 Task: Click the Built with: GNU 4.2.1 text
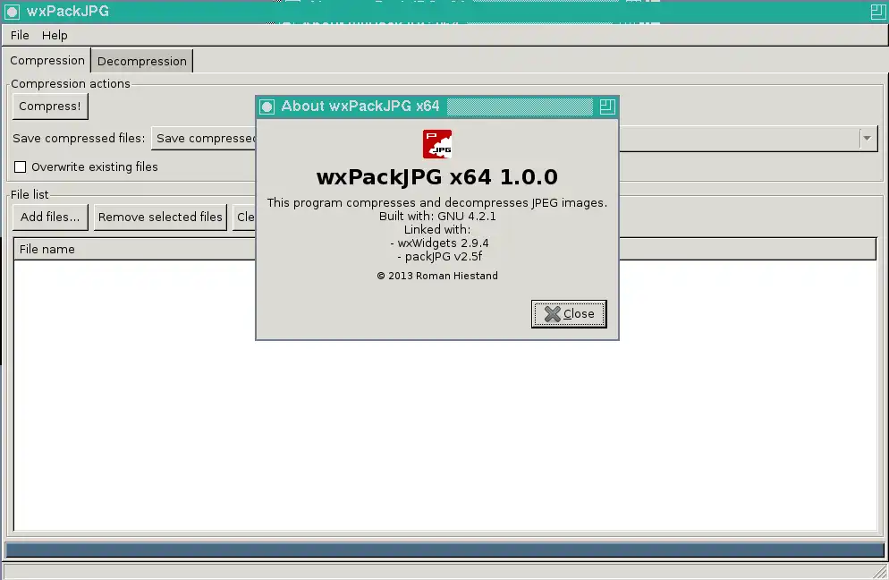click(x=437, y=217)
